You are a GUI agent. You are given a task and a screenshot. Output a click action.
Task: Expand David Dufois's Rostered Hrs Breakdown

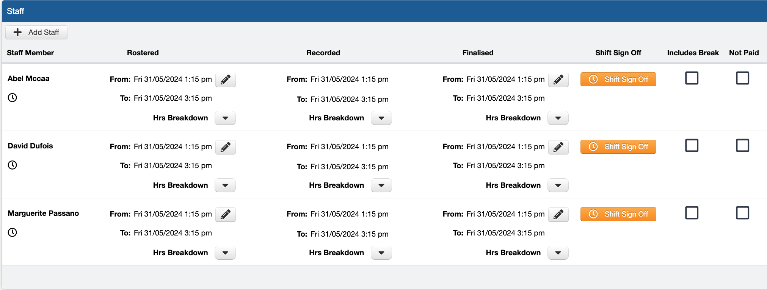click(225, 186)
